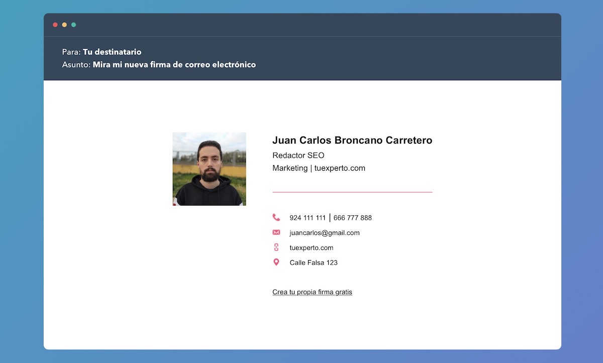Viewport: 603px width, 363px height.
Task: Click the profile photo of Juan Carlos
Action: tap(209, 169)
